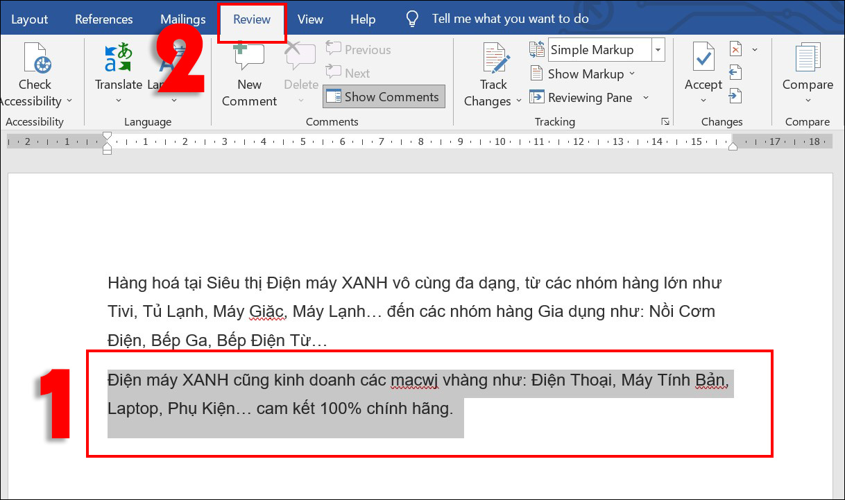Go to previous change with the left arrow icon
The image size is (845, 500).
pos(735,73)
